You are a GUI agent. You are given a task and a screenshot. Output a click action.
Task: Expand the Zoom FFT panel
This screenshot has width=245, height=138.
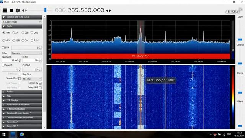[22, 126]
